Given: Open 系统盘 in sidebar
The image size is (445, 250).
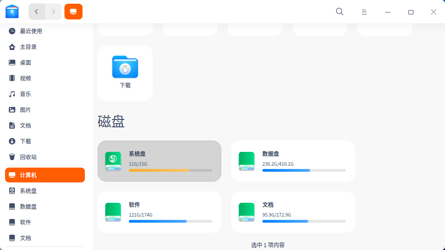Looking at the screenshot, I should (45, 191).
